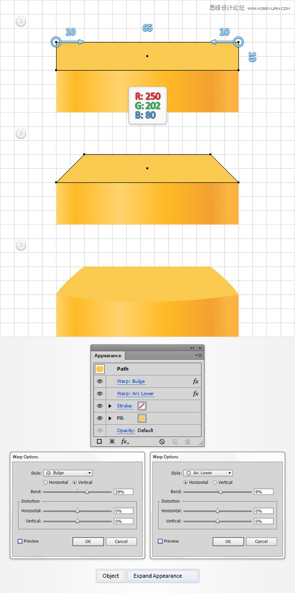Click top-left anchor point of step 1 rectangle
The width and height of the screenshot is (295, 593).
(x=57, y=42)
